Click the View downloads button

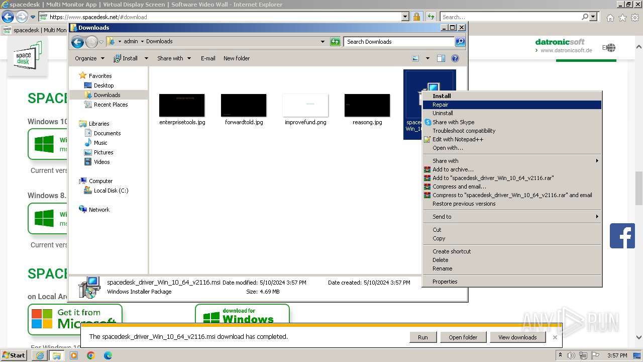[517, 337]
